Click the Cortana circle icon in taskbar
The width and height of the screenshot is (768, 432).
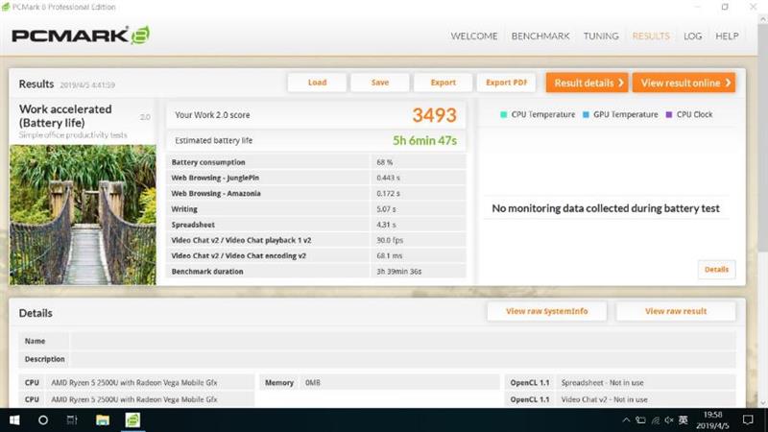(x=43, y=420)
